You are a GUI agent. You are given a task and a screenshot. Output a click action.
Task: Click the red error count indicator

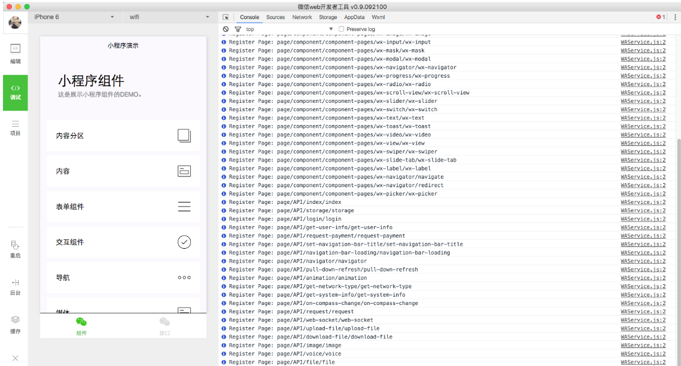(661, 17)
